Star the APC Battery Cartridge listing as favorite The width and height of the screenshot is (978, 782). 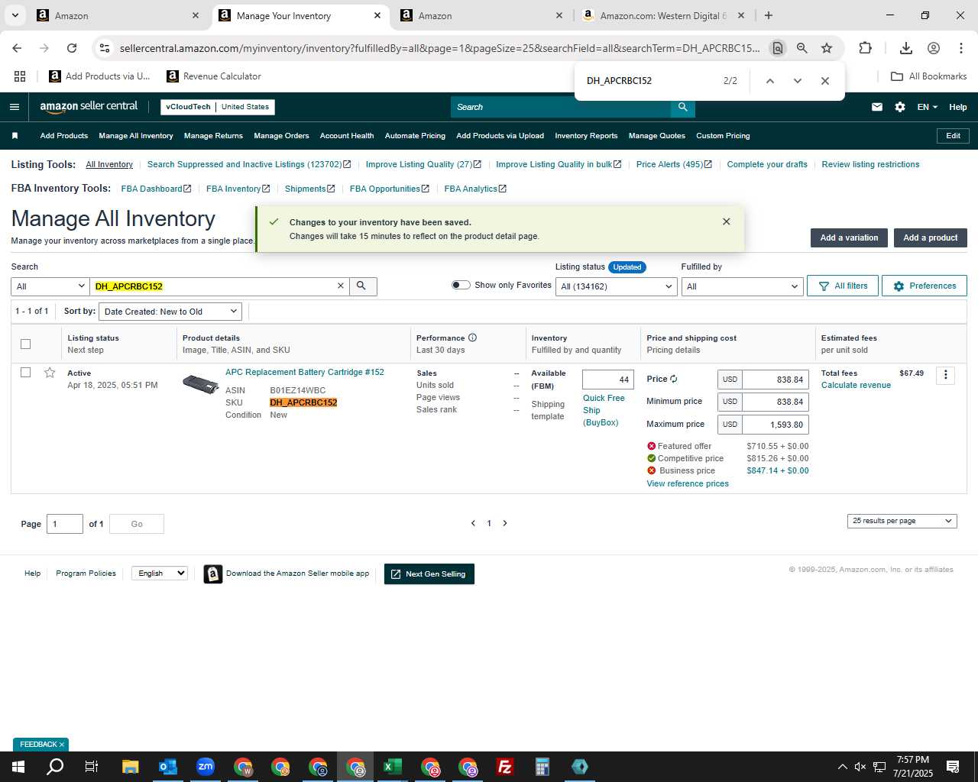50,373
